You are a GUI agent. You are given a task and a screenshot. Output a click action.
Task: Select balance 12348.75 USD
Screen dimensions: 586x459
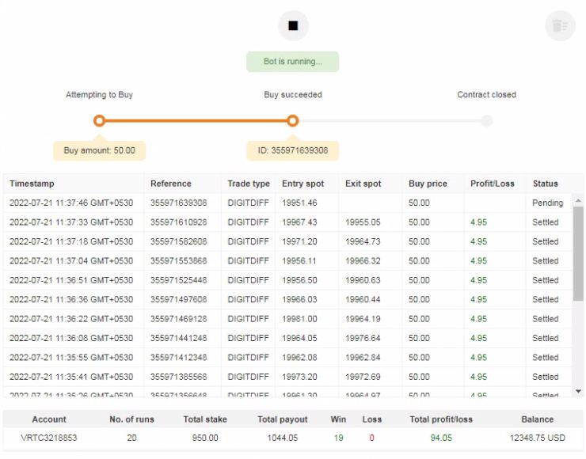[x=538, y=438]
